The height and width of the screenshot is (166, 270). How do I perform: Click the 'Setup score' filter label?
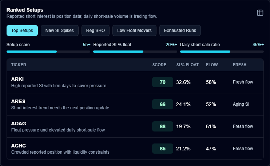point(18,45)
